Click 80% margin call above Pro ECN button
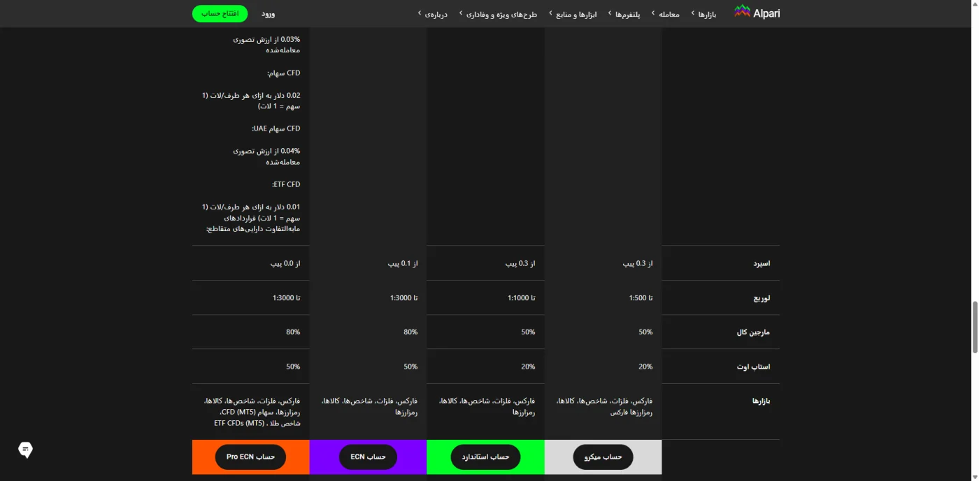 click(x=293, y=332)
